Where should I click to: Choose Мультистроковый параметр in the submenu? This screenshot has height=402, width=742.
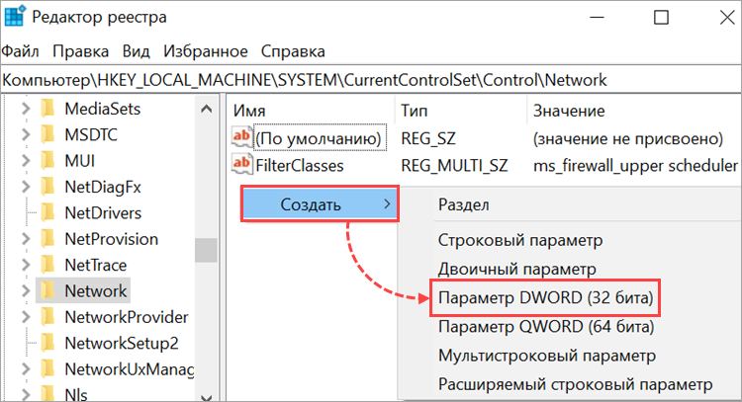tap(547, 356)
